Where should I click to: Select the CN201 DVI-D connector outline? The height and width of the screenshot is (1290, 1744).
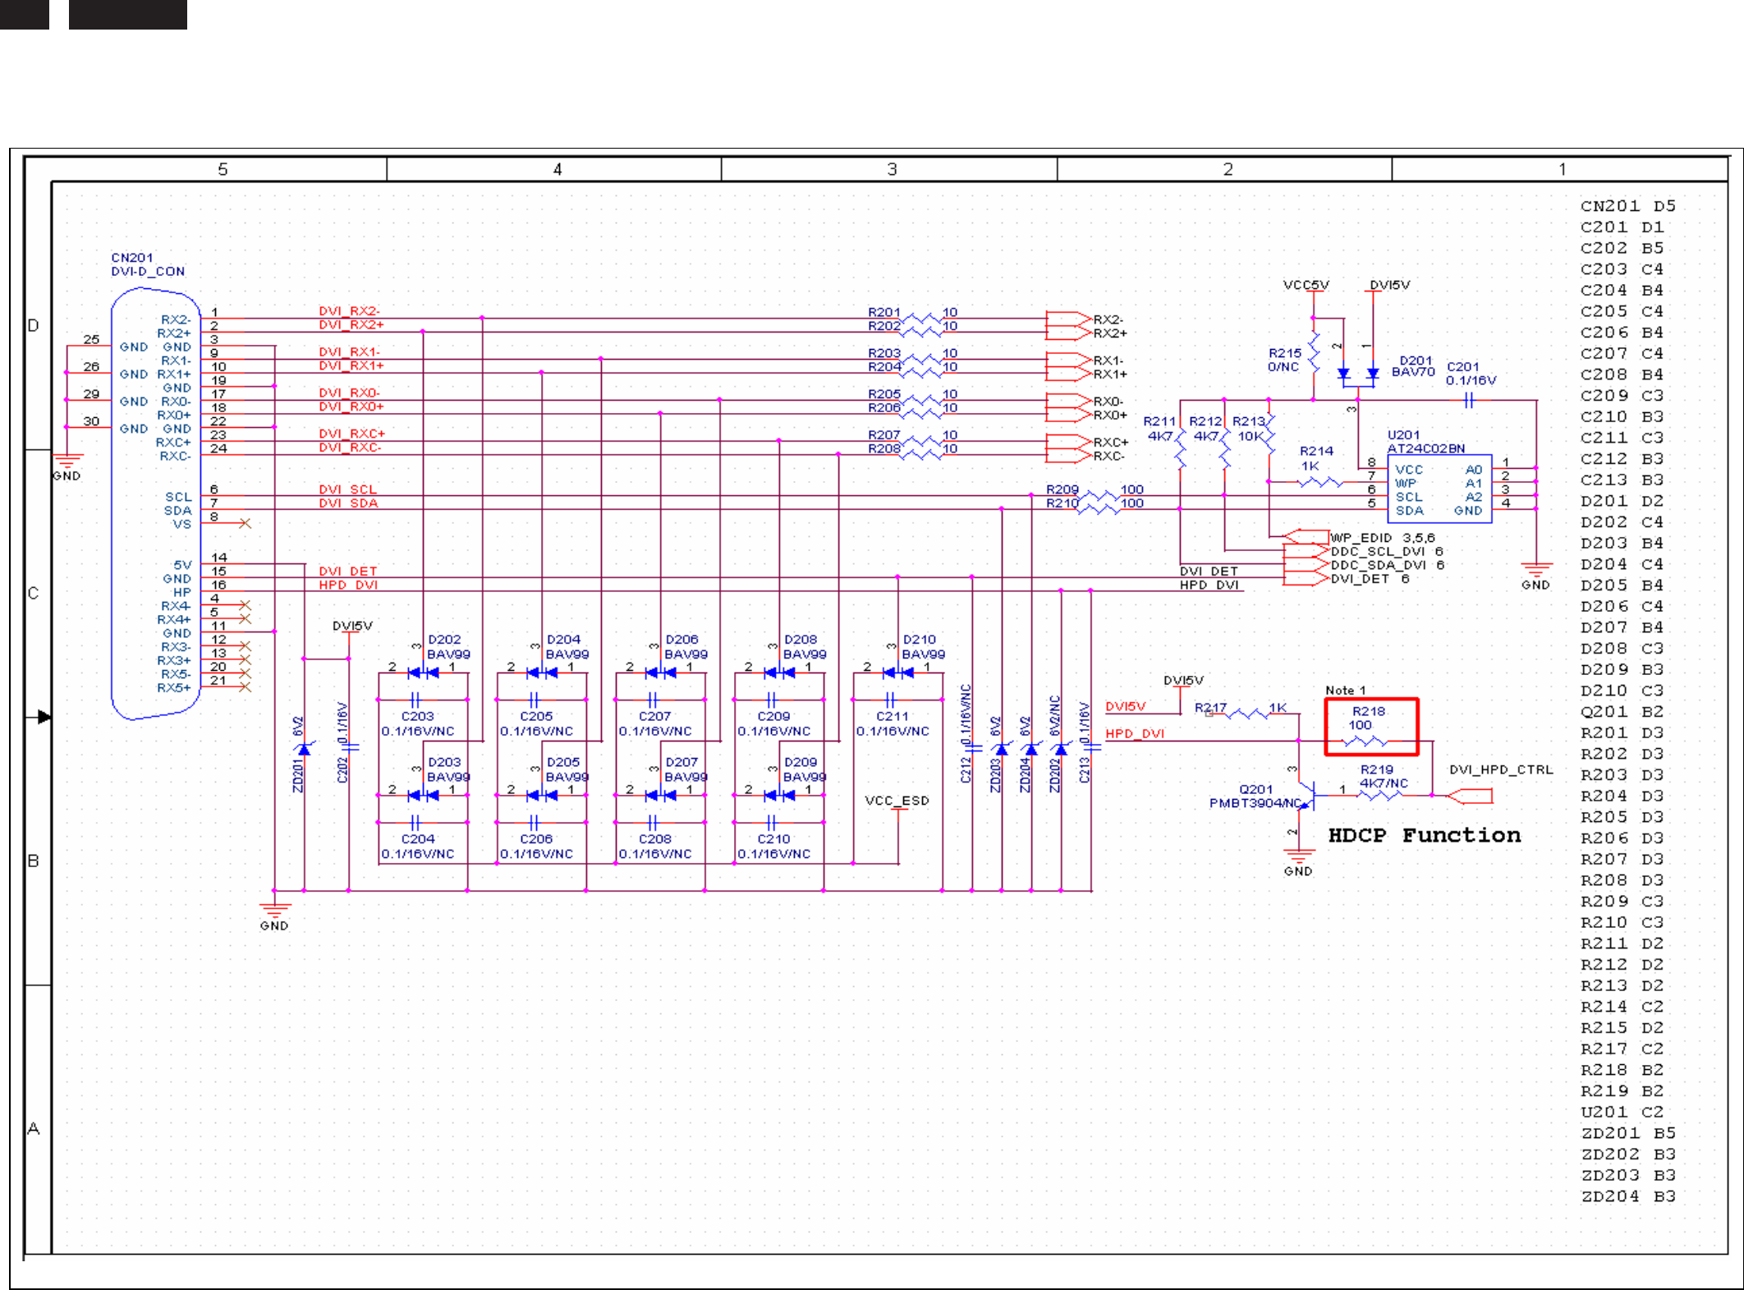pos(156,503)
